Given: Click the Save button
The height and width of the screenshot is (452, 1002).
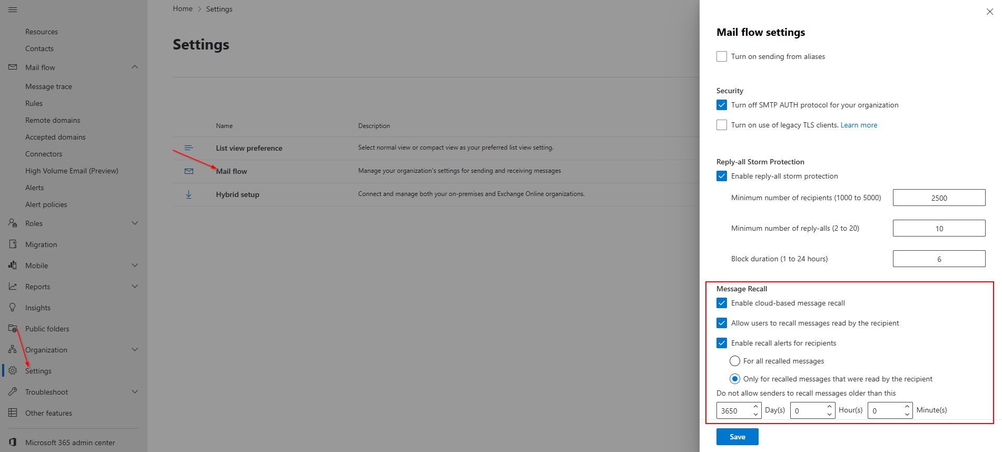Looking at the screenshot, I should pos(737,437).
